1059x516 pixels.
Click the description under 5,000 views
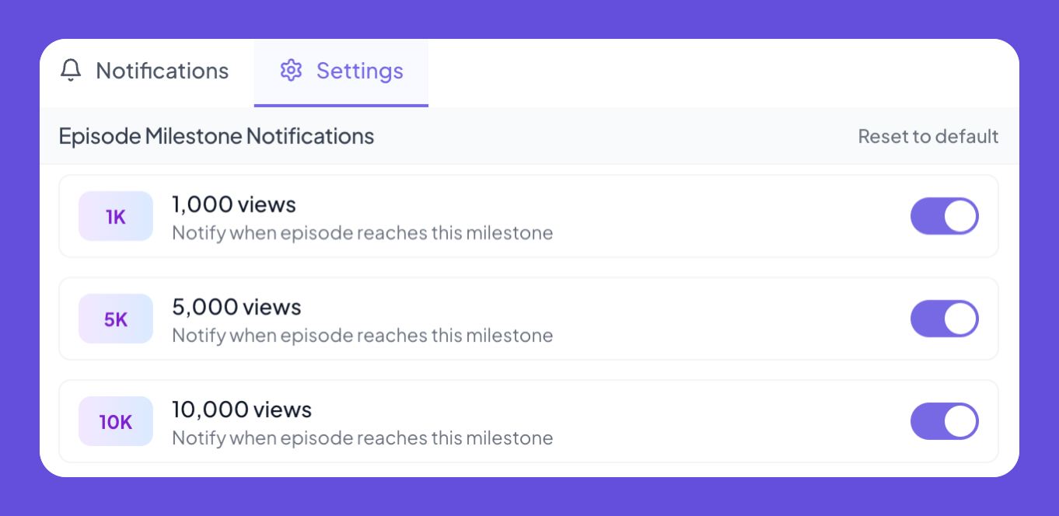[362, 336]
